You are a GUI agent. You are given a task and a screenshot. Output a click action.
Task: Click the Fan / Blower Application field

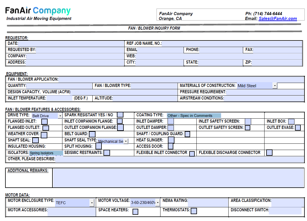coord(181,79)
